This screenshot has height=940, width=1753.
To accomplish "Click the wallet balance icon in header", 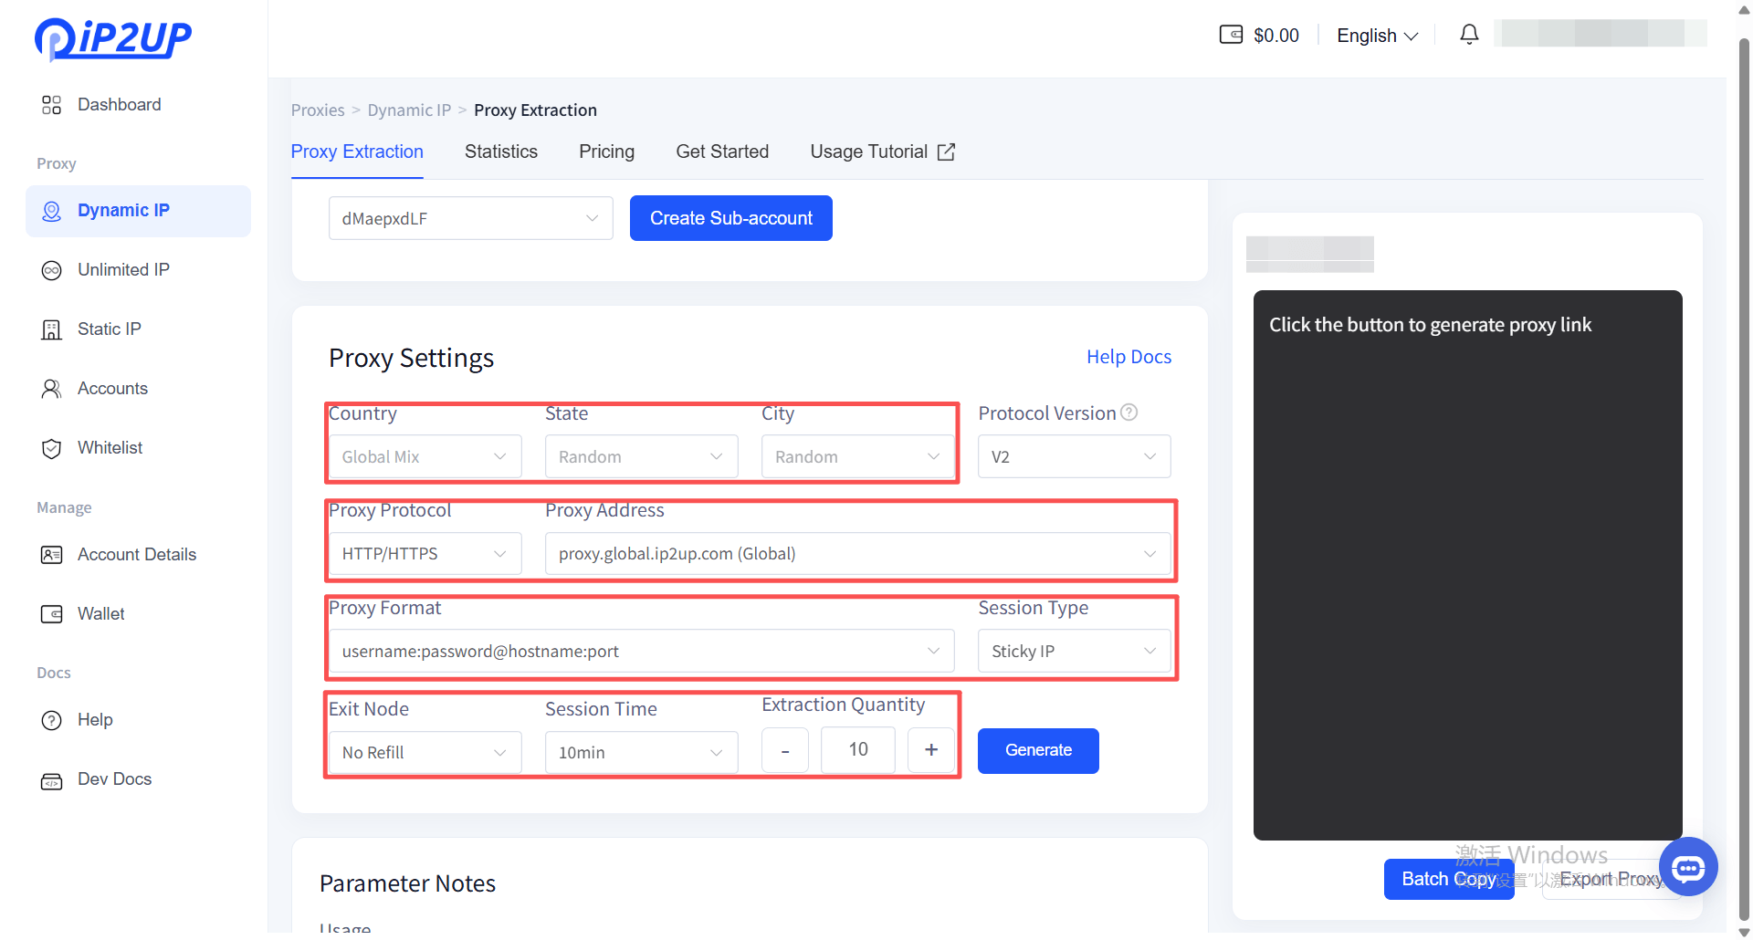I will 1231,35.
